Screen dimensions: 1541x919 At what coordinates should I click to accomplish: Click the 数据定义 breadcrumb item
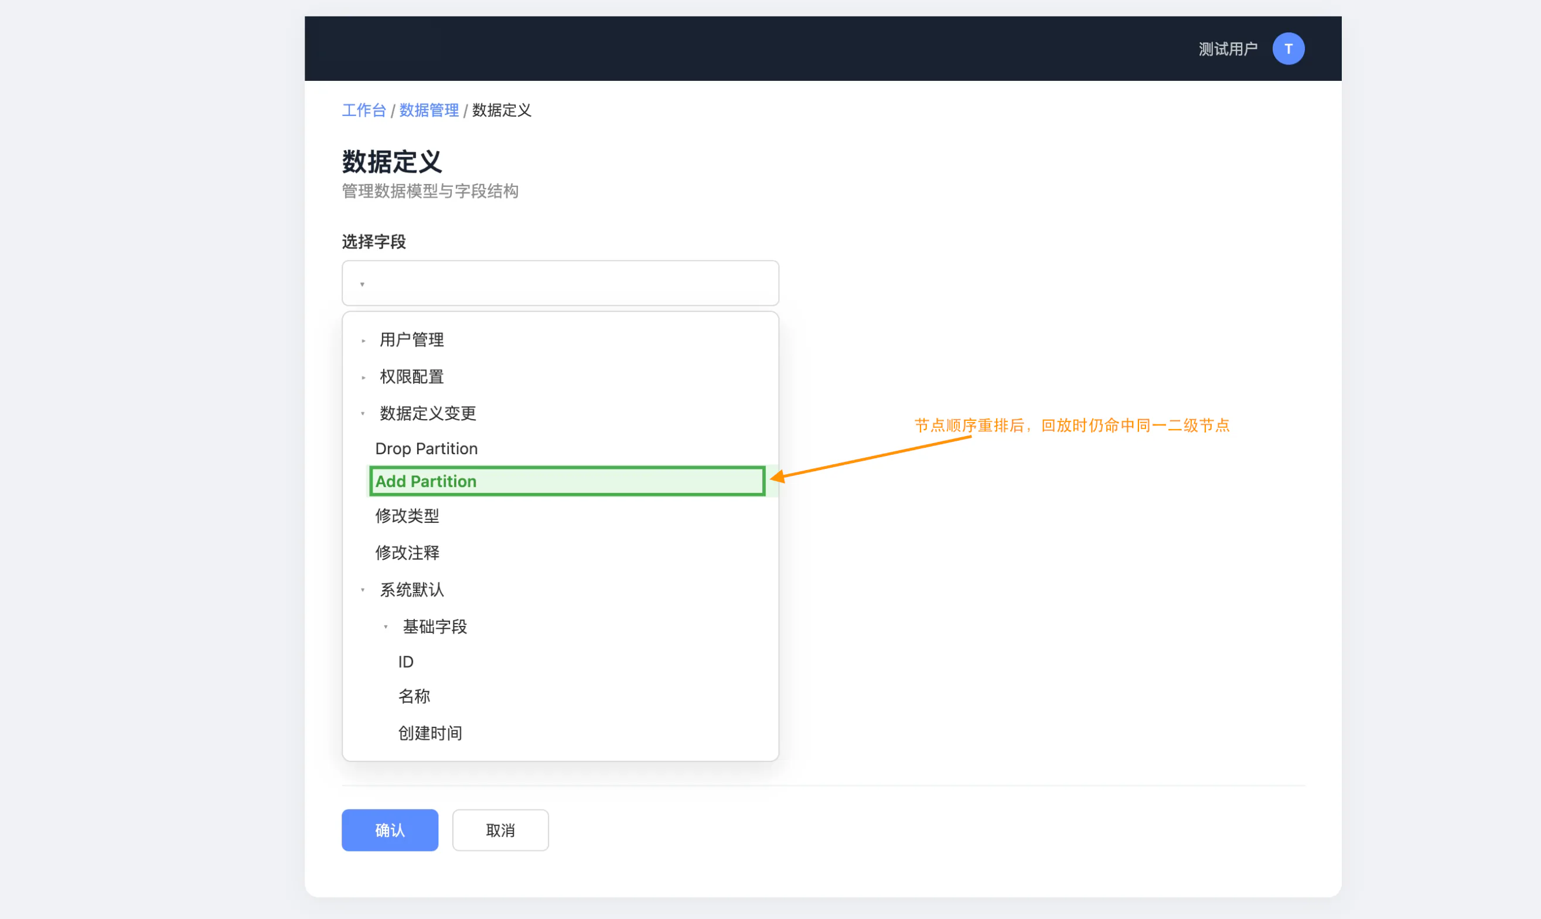pos(502,110)
